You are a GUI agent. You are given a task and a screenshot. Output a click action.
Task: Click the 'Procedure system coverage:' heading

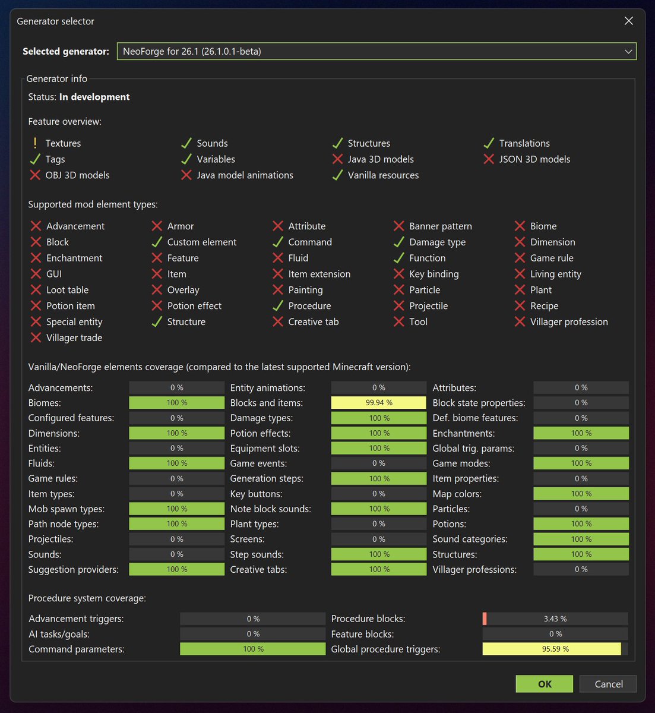click(87, 598)
